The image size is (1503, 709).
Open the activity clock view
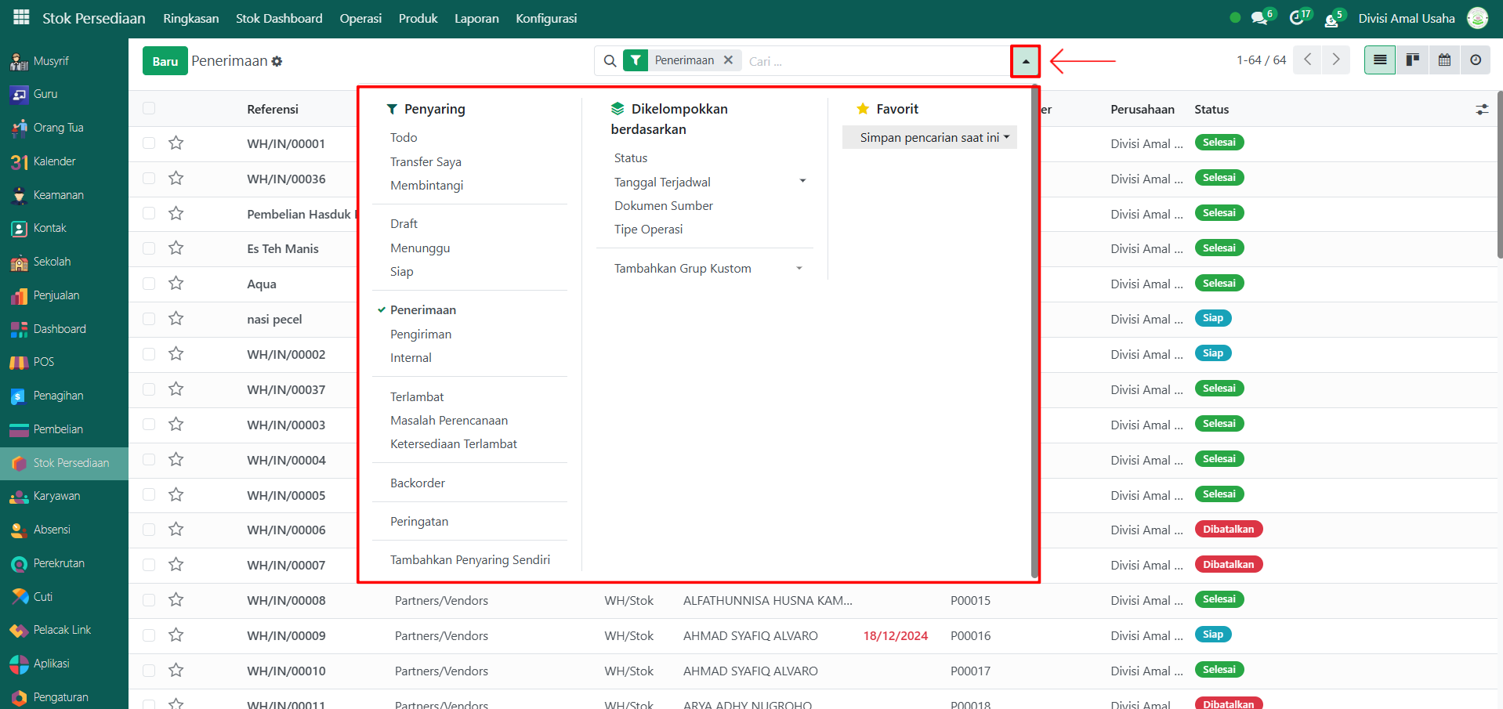pos(1476,60)
